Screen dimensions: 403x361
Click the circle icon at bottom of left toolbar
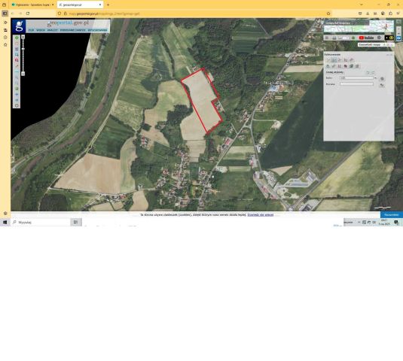[x=17, y=106]
